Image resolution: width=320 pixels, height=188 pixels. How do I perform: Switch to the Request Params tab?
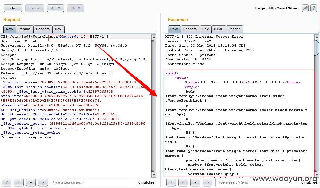click(25, 29)
